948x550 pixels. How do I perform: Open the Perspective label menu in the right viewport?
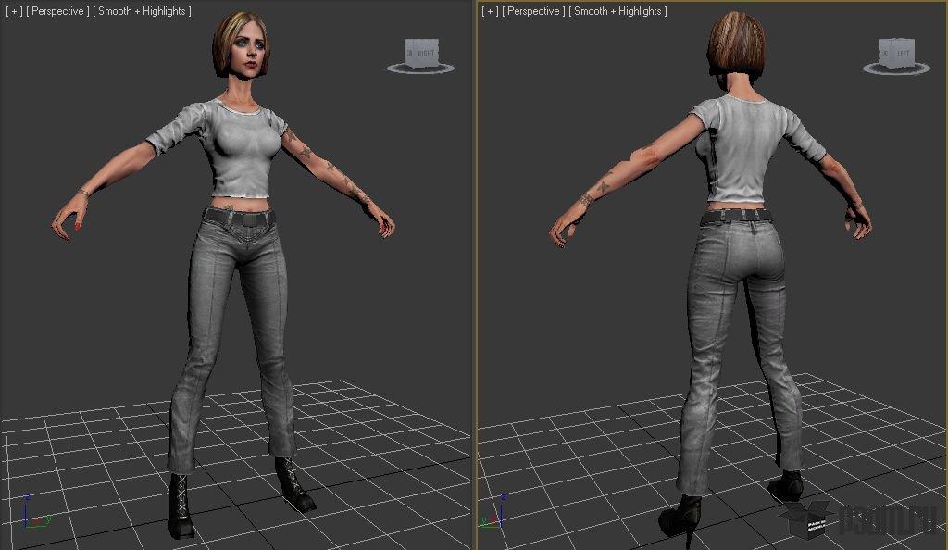pyautogui.click(x=533, y=11)
